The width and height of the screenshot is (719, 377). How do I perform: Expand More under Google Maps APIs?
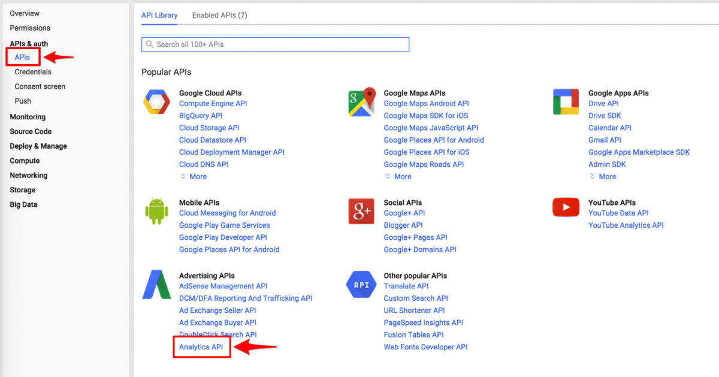tap(398, 176)
